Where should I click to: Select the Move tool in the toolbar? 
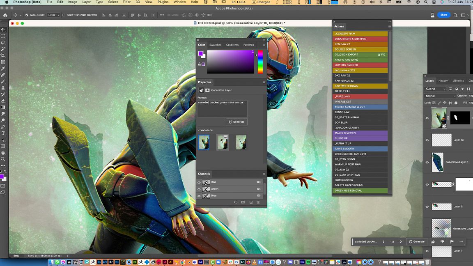(x=3, y=30)
